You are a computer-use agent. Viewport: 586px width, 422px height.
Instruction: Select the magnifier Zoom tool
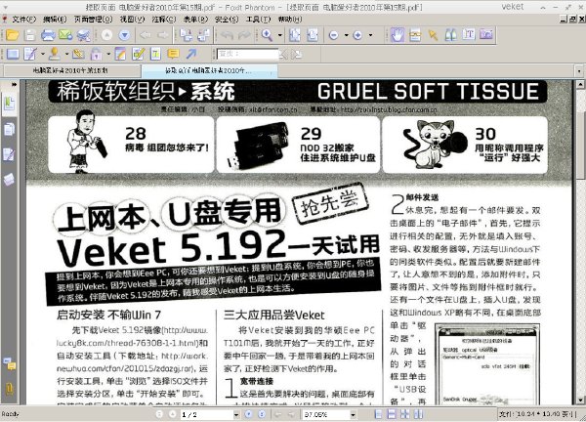coord(267,35)
